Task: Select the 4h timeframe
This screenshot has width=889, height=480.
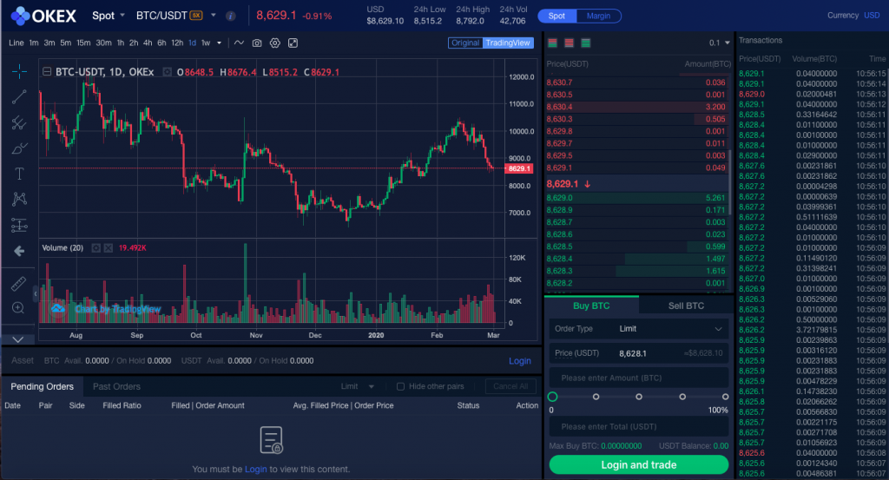Action: point(148,43)
